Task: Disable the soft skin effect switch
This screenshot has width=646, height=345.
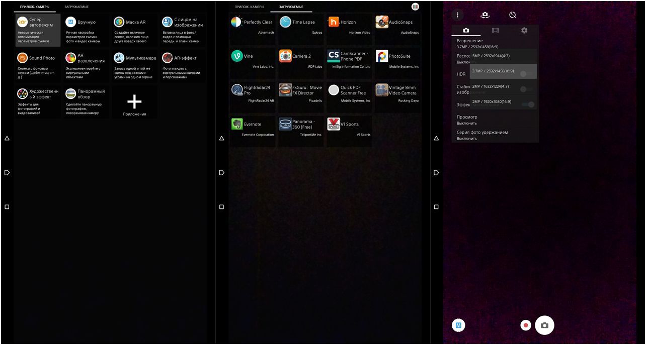Action: pos(528,104)
